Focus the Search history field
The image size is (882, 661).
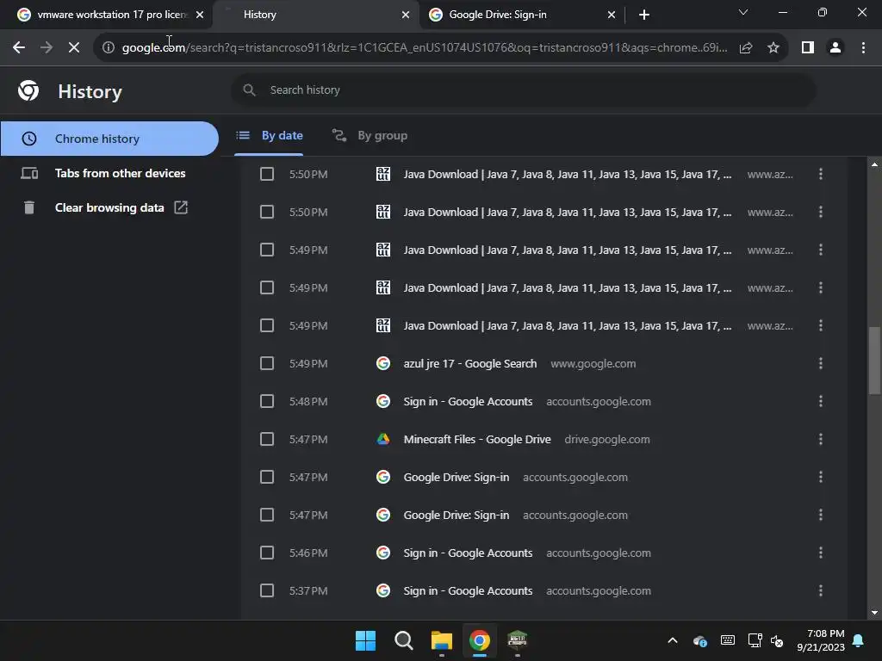click(523, 90)
